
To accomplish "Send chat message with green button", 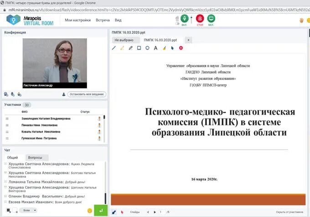I will pyautogui.click(x=101, y=210).
